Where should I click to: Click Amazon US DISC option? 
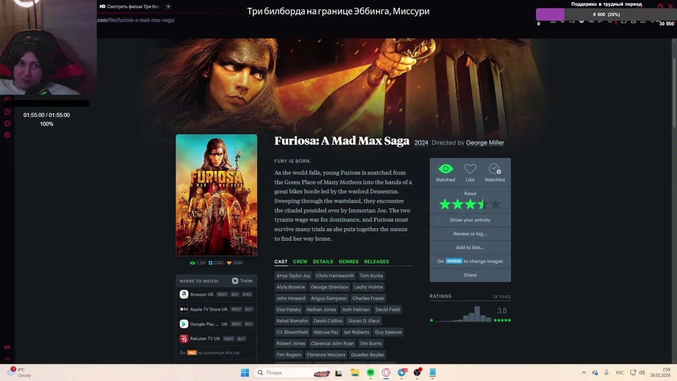[247, 295]
